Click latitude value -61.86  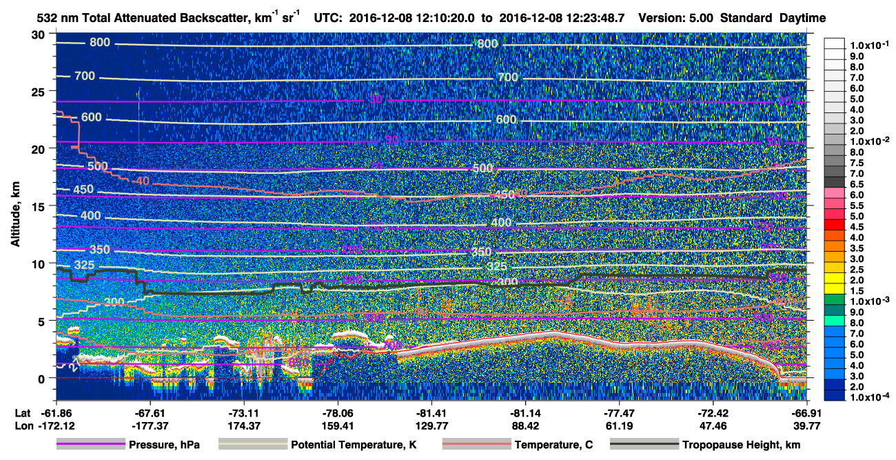point(57,414)
